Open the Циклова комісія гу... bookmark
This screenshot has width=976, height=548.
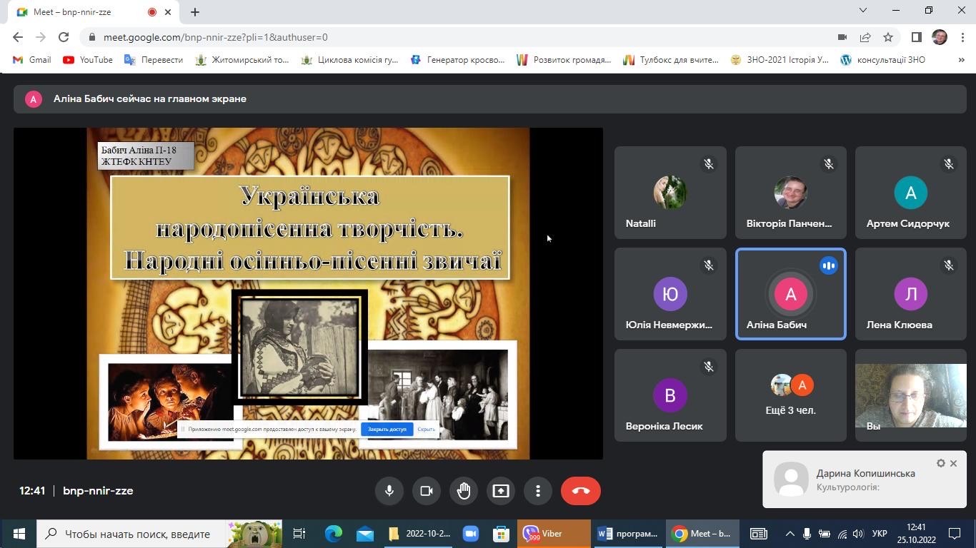tap(349, 60)
